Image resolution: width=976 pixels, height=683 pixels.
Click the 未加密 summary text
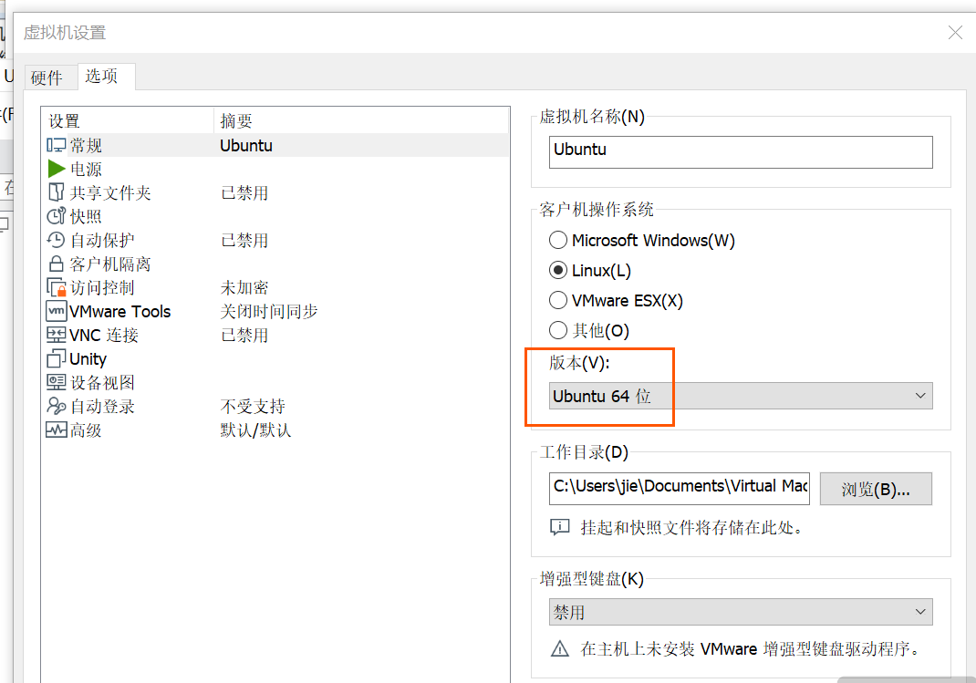click(x=244, y=287)
